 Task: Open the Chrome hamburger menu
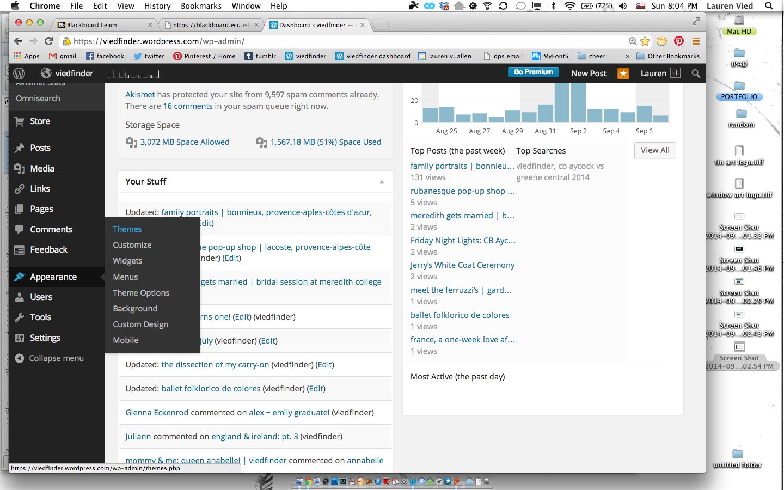(x=695, y=41)
